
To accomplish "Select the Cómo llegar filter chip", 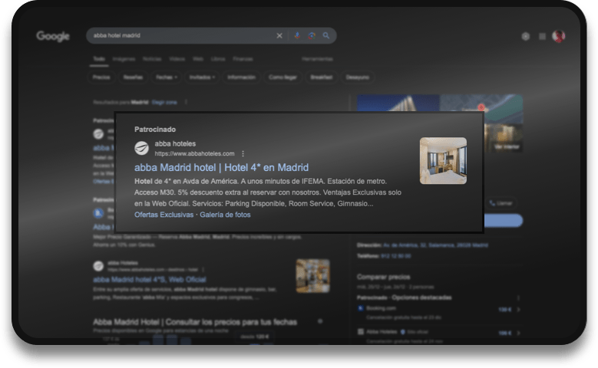I will (x=282, y=77).
